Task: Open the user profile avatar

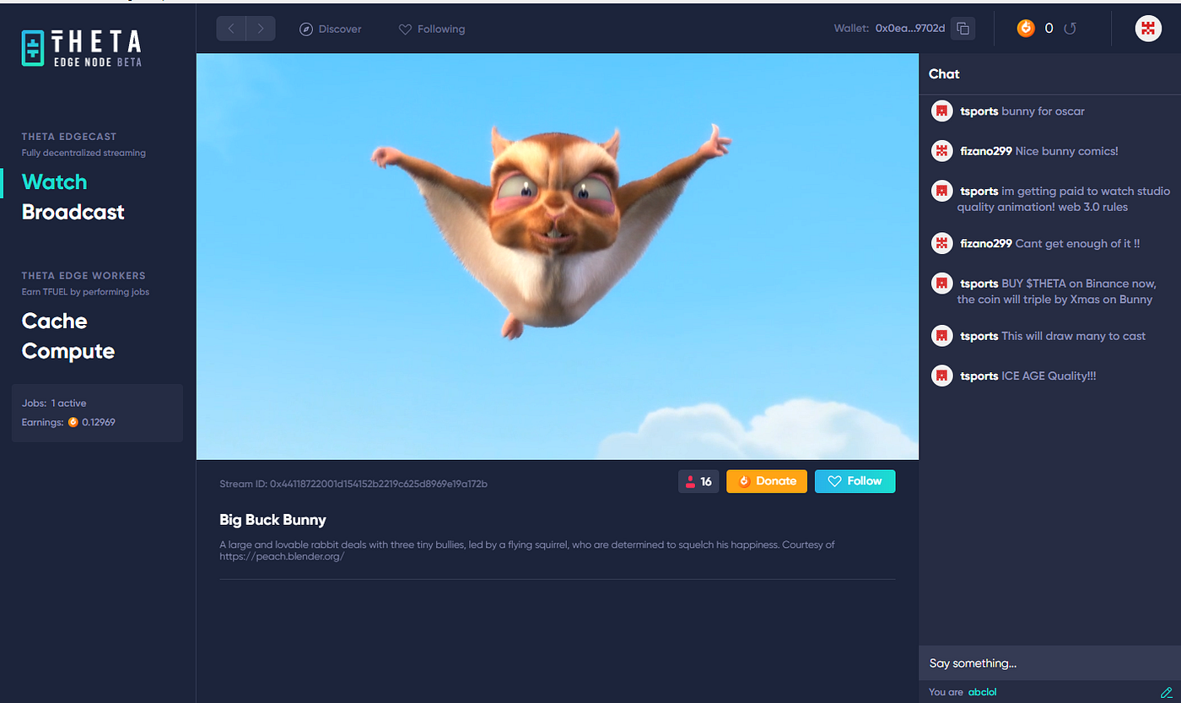Action: click(1148, 28)
